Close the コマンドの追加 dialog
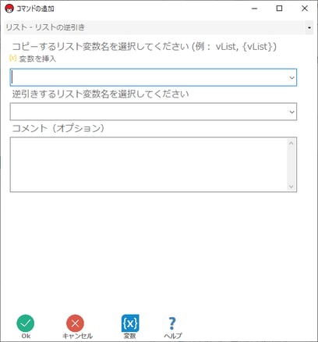 click(x=305, y=9)
